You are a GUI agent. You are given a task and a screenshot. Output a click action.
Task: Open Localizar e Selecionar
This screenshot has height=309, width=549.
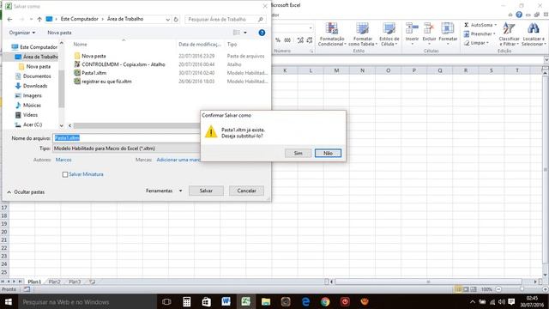click(x=534, y=34)
